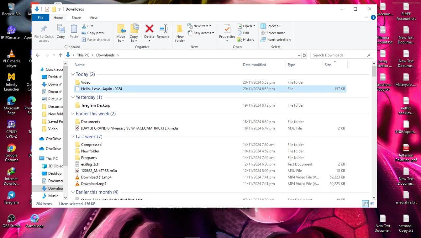The image size is (421, 238).
Task: Open the View ribbon tab
Action: click(94, 18)
